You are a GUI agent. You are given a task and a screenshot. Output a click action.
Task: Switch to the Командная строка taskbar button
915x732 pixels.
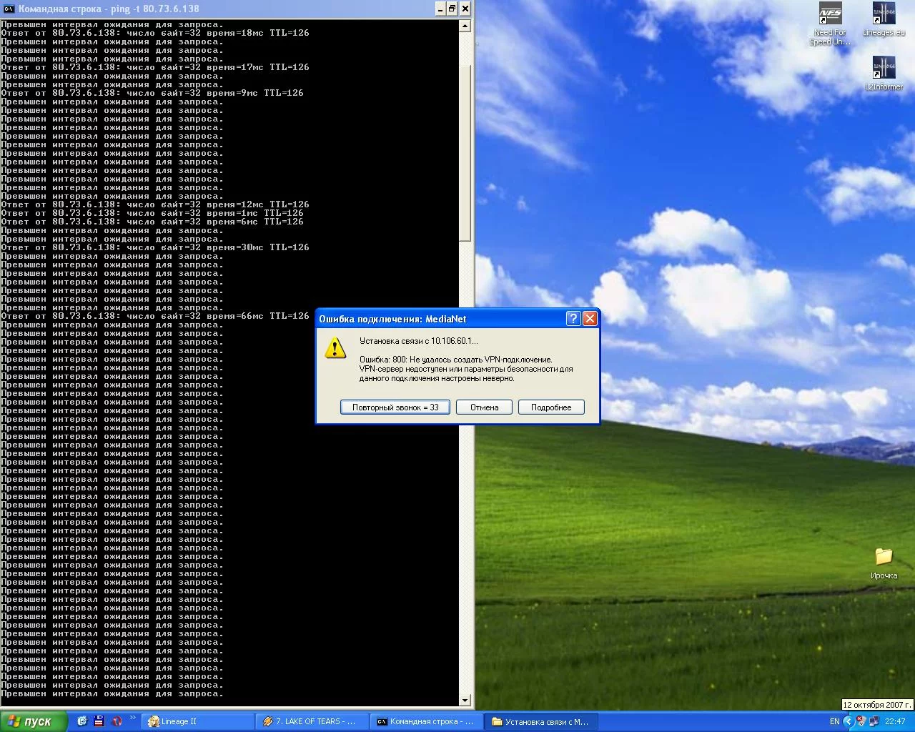[x=427, y=721]
